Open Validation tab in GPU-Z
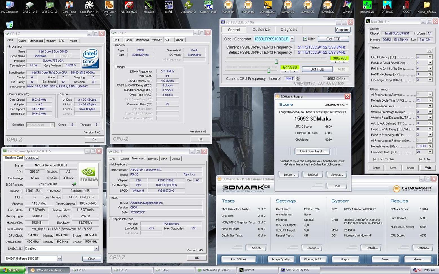The image size is (439, 274). (32, 158)
